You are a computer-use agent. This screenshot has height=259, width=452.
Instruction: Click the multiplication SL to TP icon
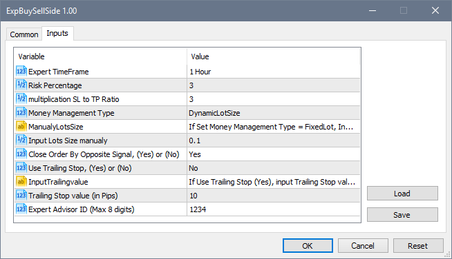coord(21,99)
